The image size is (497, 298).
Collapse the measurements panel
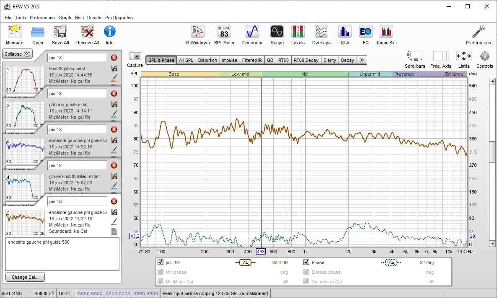(x=18, y=54)
